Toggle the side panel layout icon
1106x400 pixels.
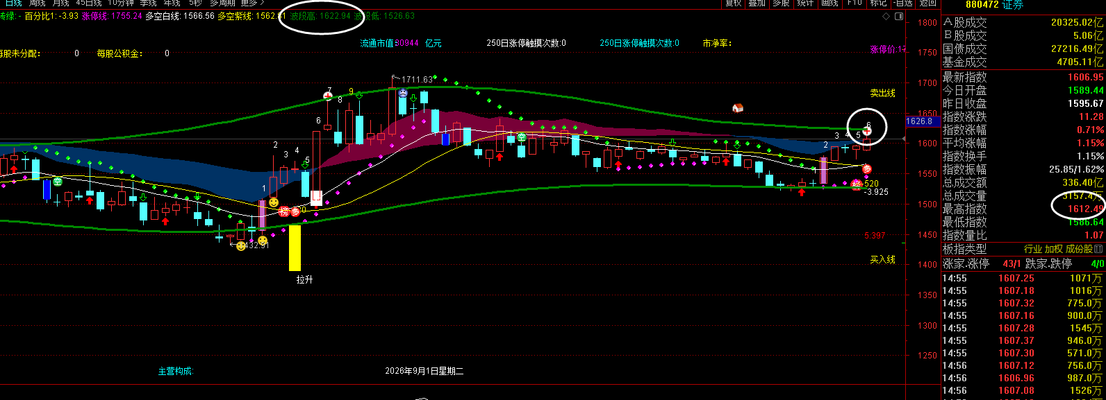pyautogui.click(x=898, y=15)
